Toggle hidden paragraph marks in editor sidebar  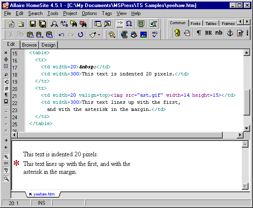pyautogui.click(x=6, y=95)
